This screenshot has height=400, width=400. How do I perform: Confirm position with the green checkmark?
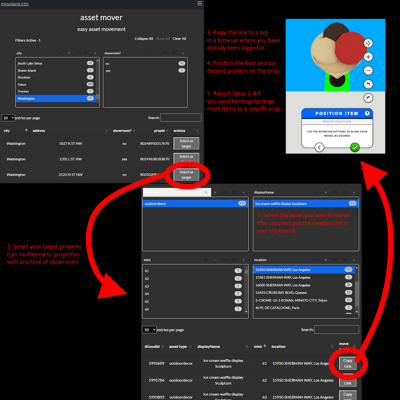(355, 147)
